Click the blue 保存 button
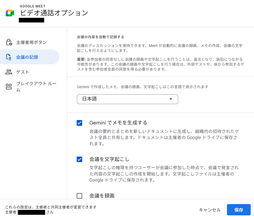The height and width of the screenshot is (217, 254). click(239, 210)
